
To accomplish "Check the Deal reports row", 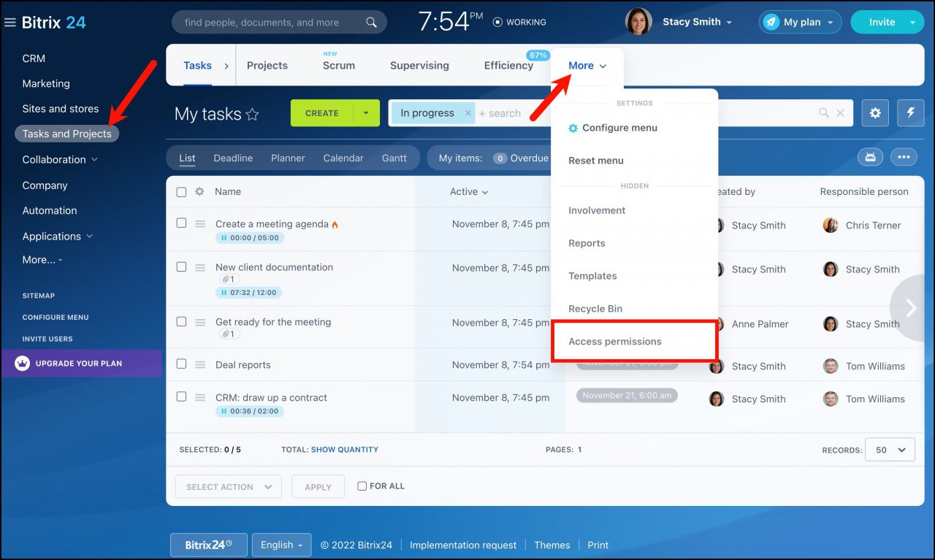I will coord(181,364).
